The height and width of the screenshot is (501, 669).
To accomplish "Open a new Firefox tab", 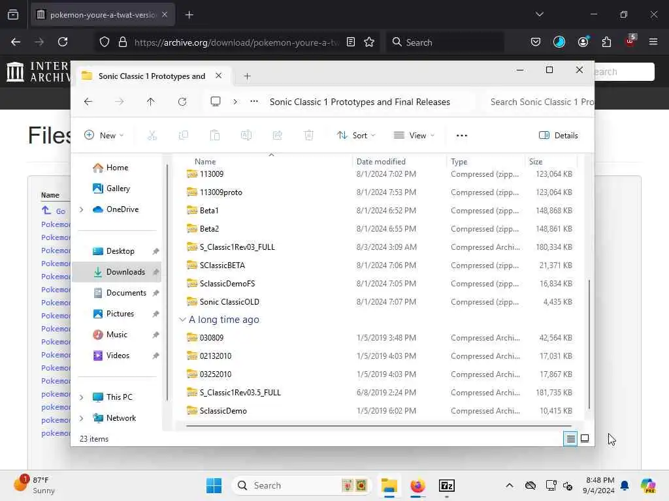I will [x=189, y=15].
